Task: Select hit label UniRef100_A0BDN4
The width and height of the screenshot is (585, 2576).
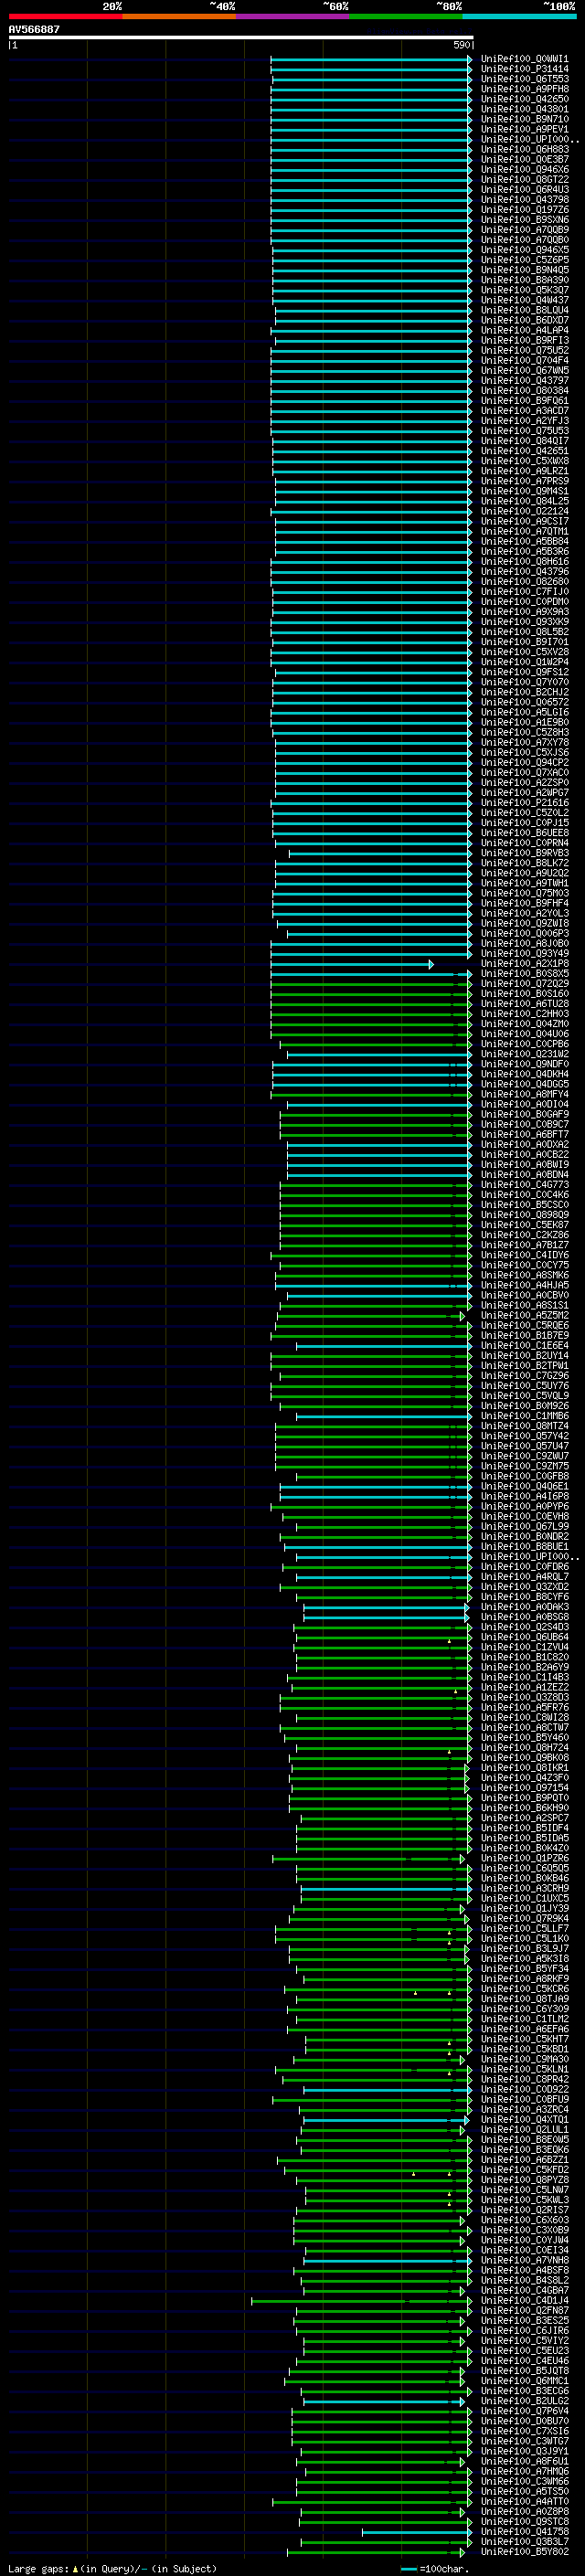Action: [x=524, y=1175]
